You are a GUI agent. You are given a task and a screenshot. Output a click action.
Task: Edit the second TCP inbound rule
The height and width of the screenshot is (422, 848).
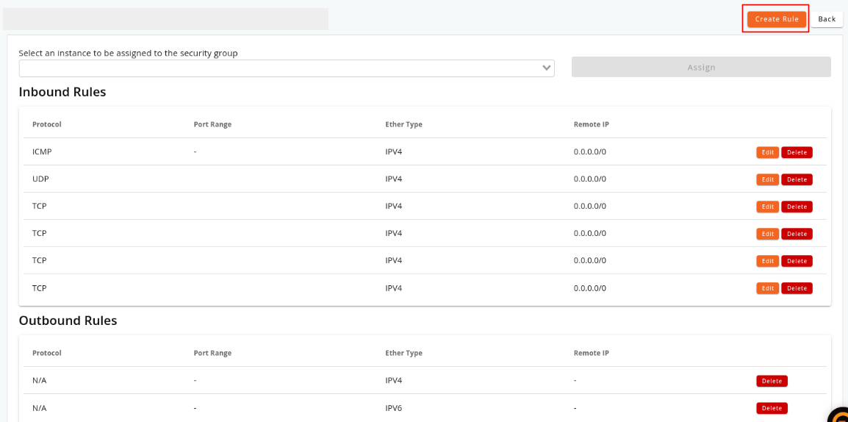coord(767,234)
